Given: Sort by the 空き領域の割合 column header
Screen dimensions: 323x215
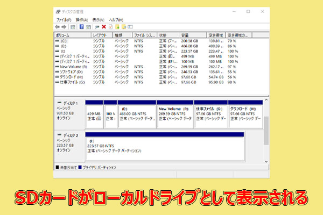Looking at the screenshot, I should tap(239, 35).
